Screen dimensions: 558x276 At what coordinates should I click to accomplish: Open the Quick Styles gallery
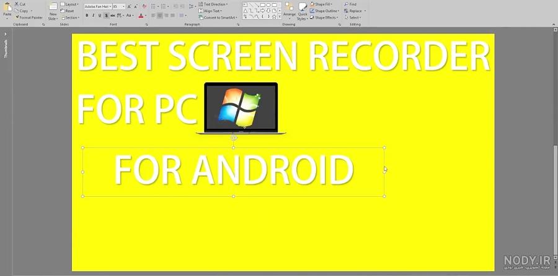pyautogui.click(x=303, y=11)
